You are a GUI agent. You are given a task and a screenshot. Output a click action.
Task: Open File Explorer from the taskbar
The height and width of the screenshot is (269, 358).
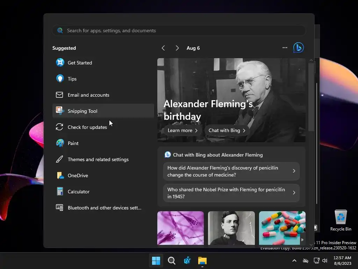[x=202, y=261]
